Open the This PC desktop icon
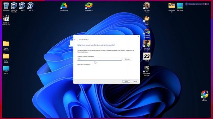The height and width of the screenshot is (119, 213). point(6,70)
